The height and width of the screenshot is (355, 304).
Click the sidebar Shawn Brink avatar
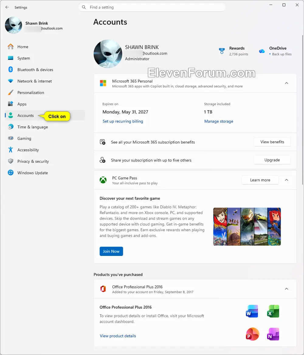tap(14, 25)
